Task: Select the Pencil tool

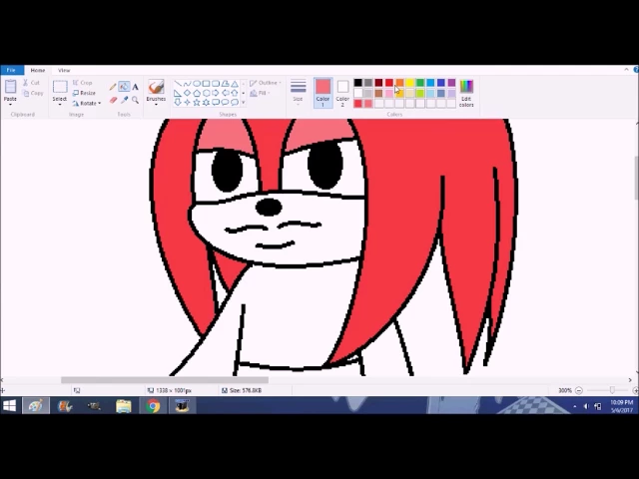Action: (x=113, y=87)
